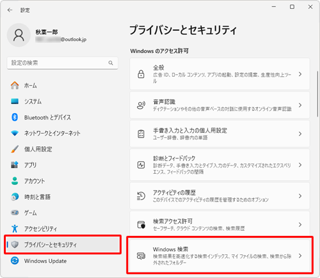Click the 個人用設定 paintbrush icon

[15, 149]
